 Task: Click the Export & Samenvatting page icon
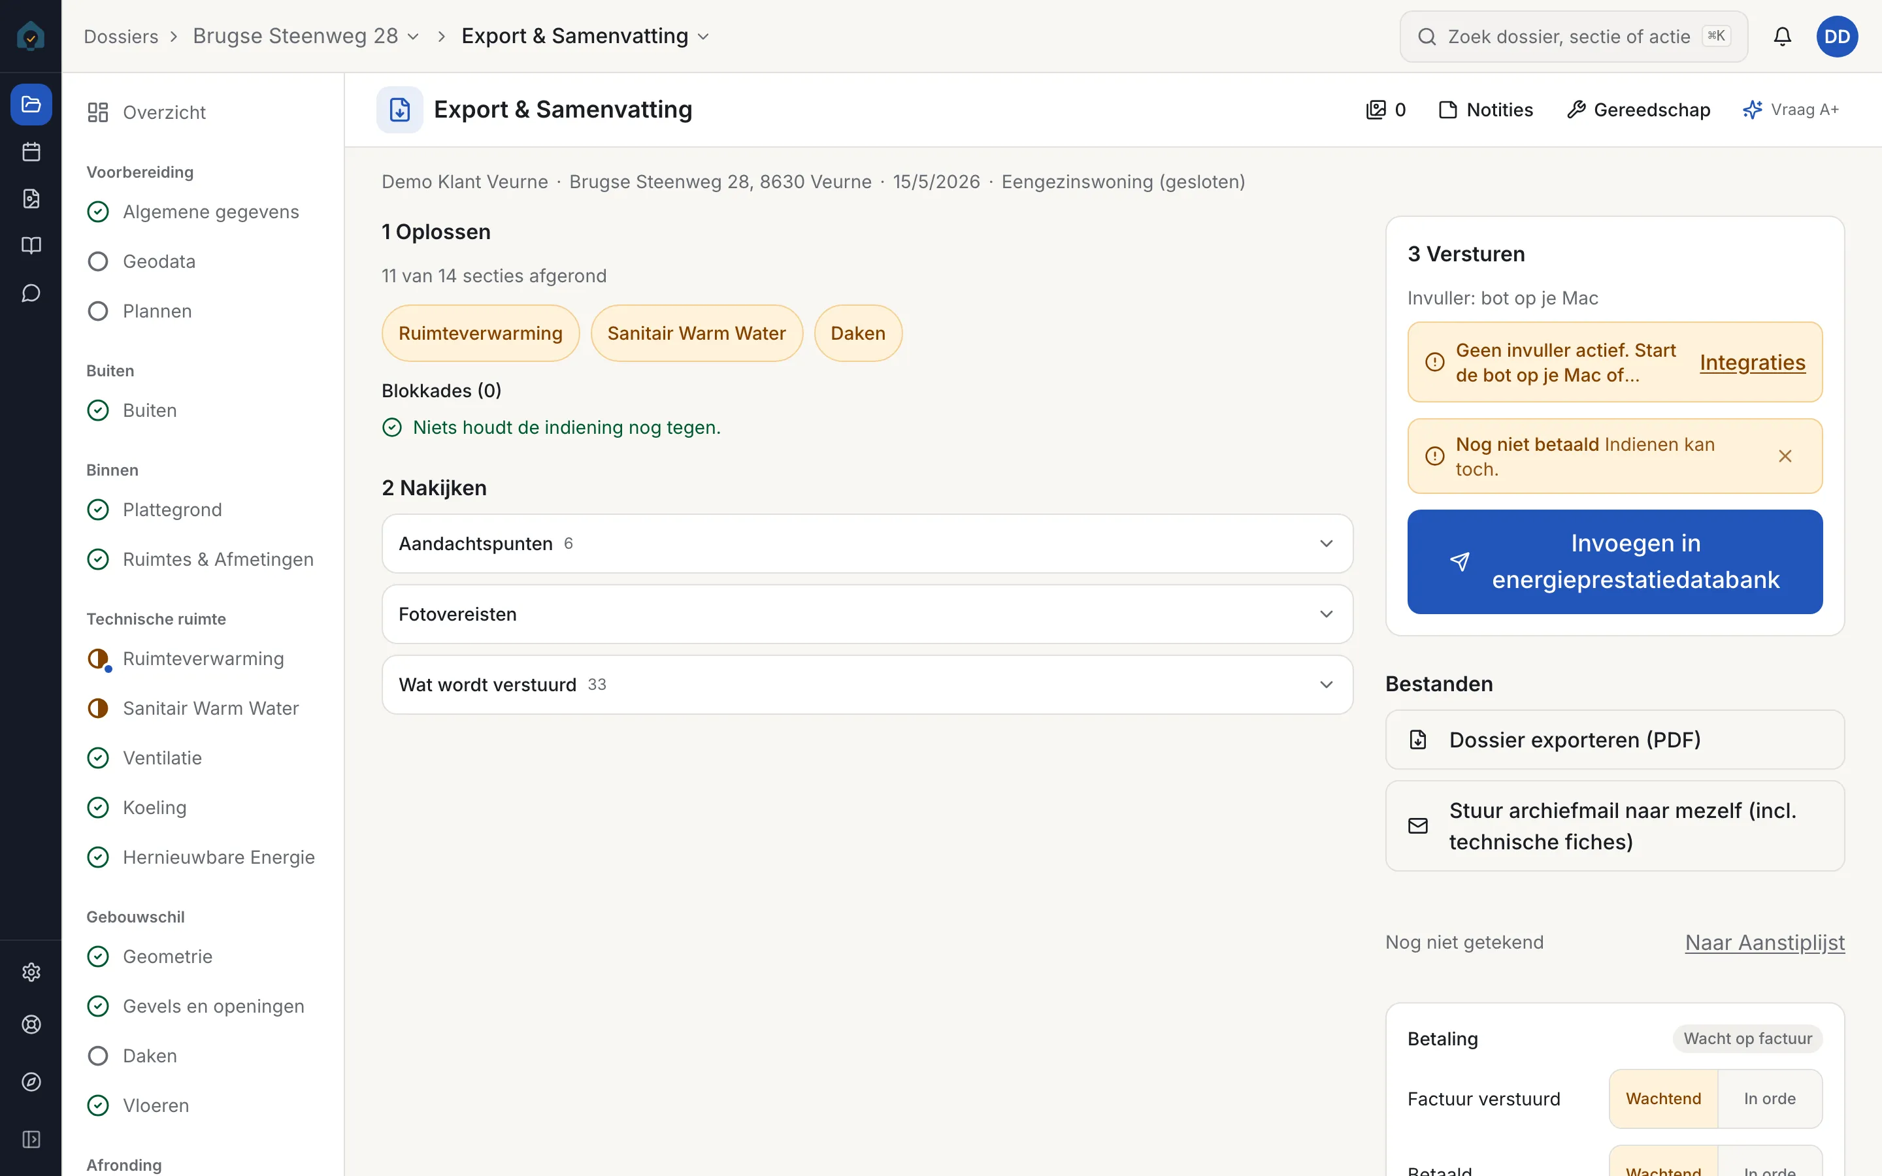click(x=400, y=110)
